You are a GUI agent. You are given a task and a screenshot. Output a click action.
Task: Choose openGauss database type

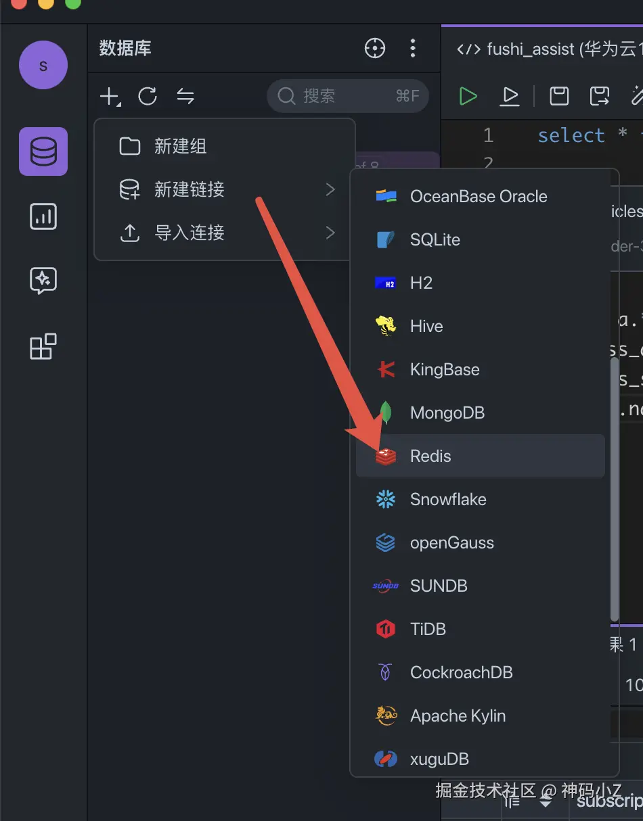pyautogui.click(x=481, y=542)
